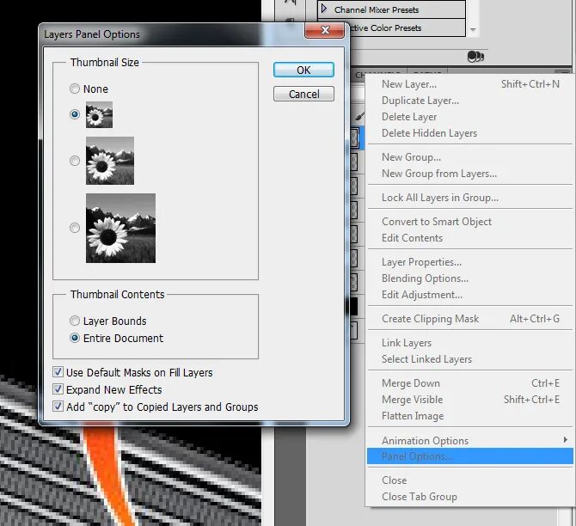Image resolution: width=576 pixels, height=526 pixels.
Task: Confirm the dialog with OK
Action: coord(303,70)
